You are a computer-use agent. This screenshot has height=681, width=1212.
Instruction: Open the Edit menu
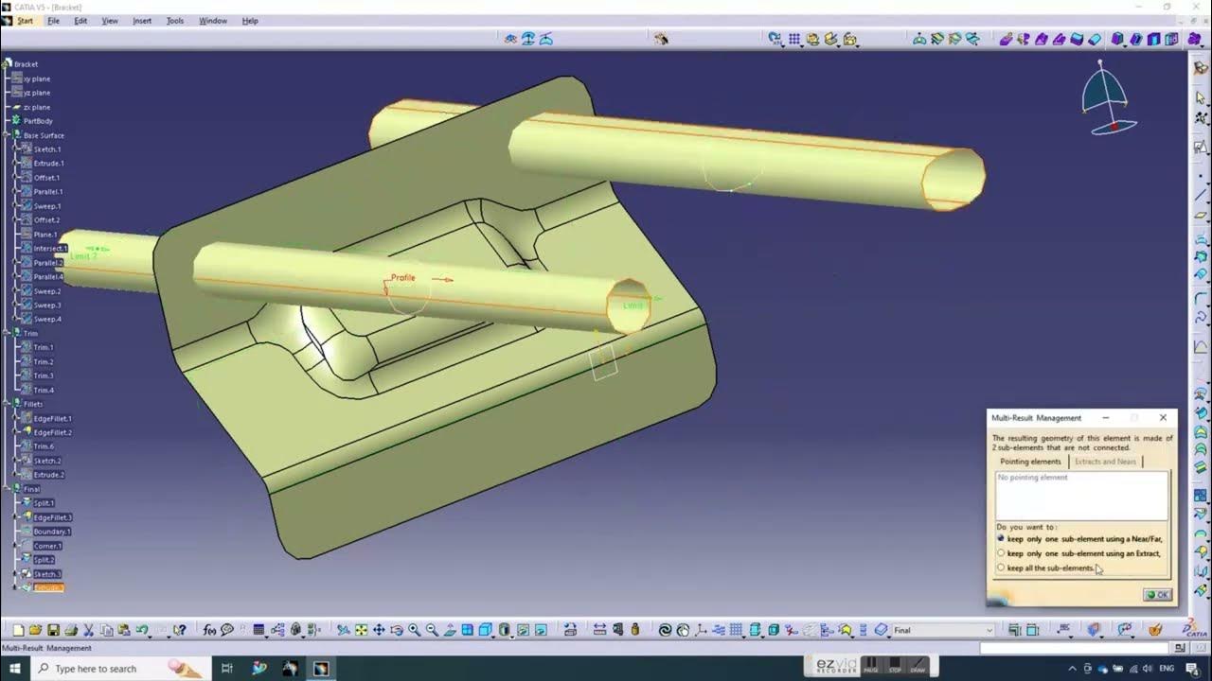[x=80, y=21]
